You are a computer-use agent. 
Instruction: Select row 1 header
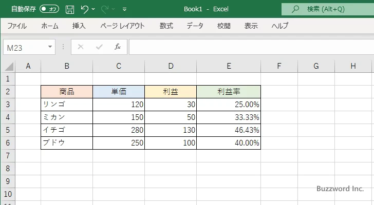tap(8, 79)
